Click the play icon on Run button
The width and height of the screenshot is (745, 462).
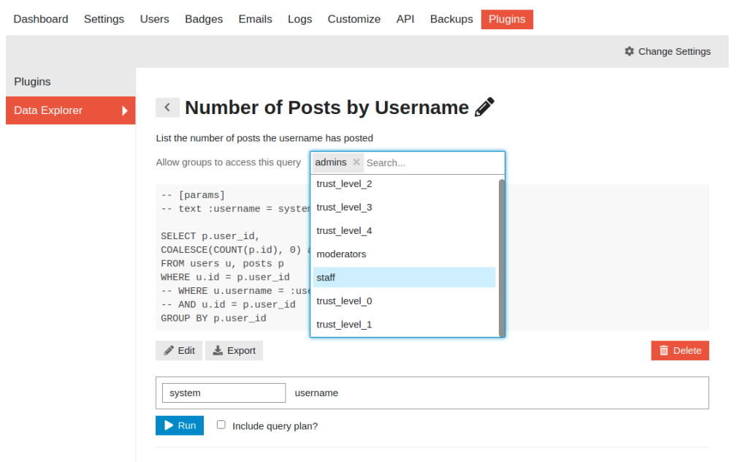pos(169,425)
